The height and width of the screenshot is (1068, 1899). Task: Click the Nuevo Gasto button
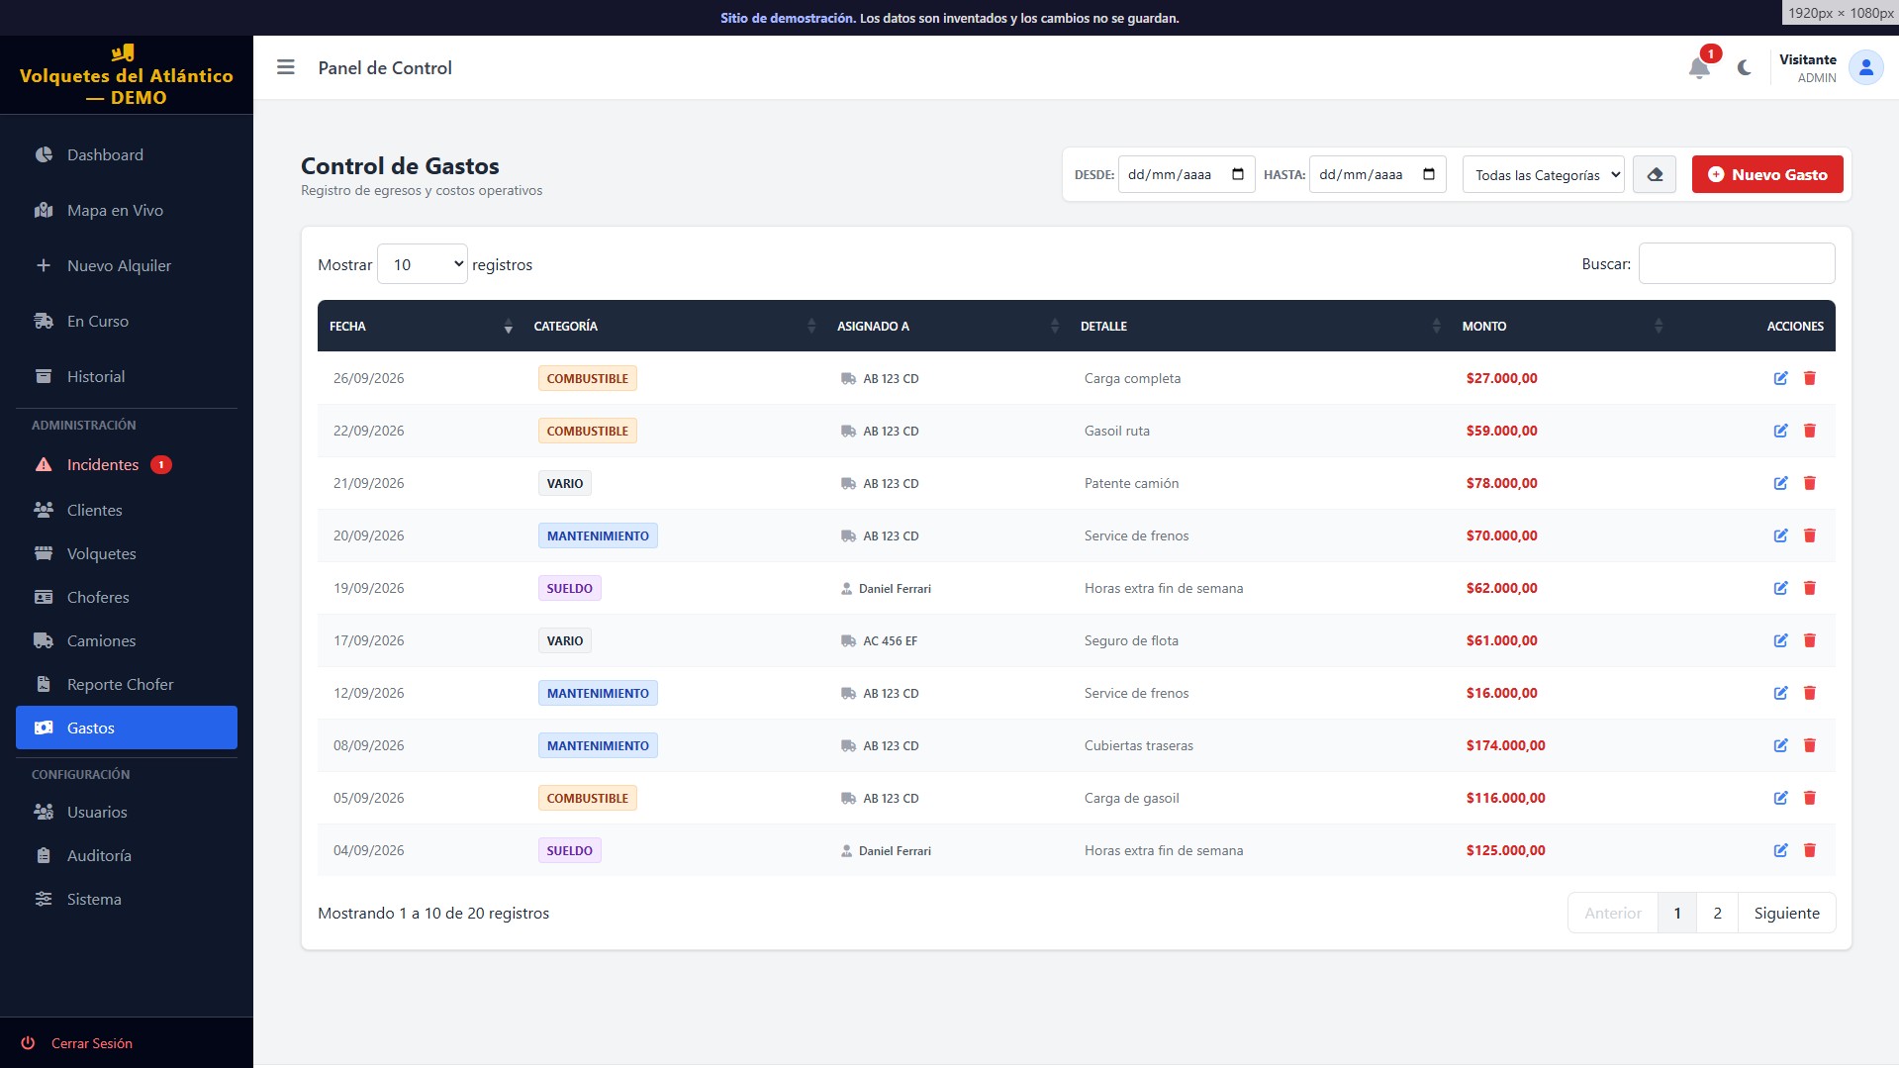click(x=1767, y=174)
